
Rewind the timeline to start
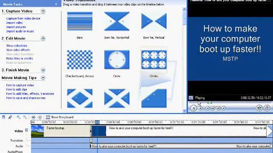pyautogui.click(x=33, y=117)
